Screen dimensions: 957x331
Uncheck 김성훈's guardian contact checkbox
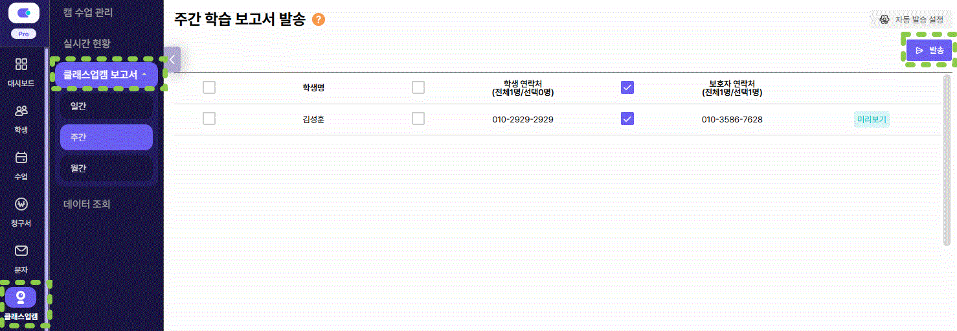click(x=627, y=119)
